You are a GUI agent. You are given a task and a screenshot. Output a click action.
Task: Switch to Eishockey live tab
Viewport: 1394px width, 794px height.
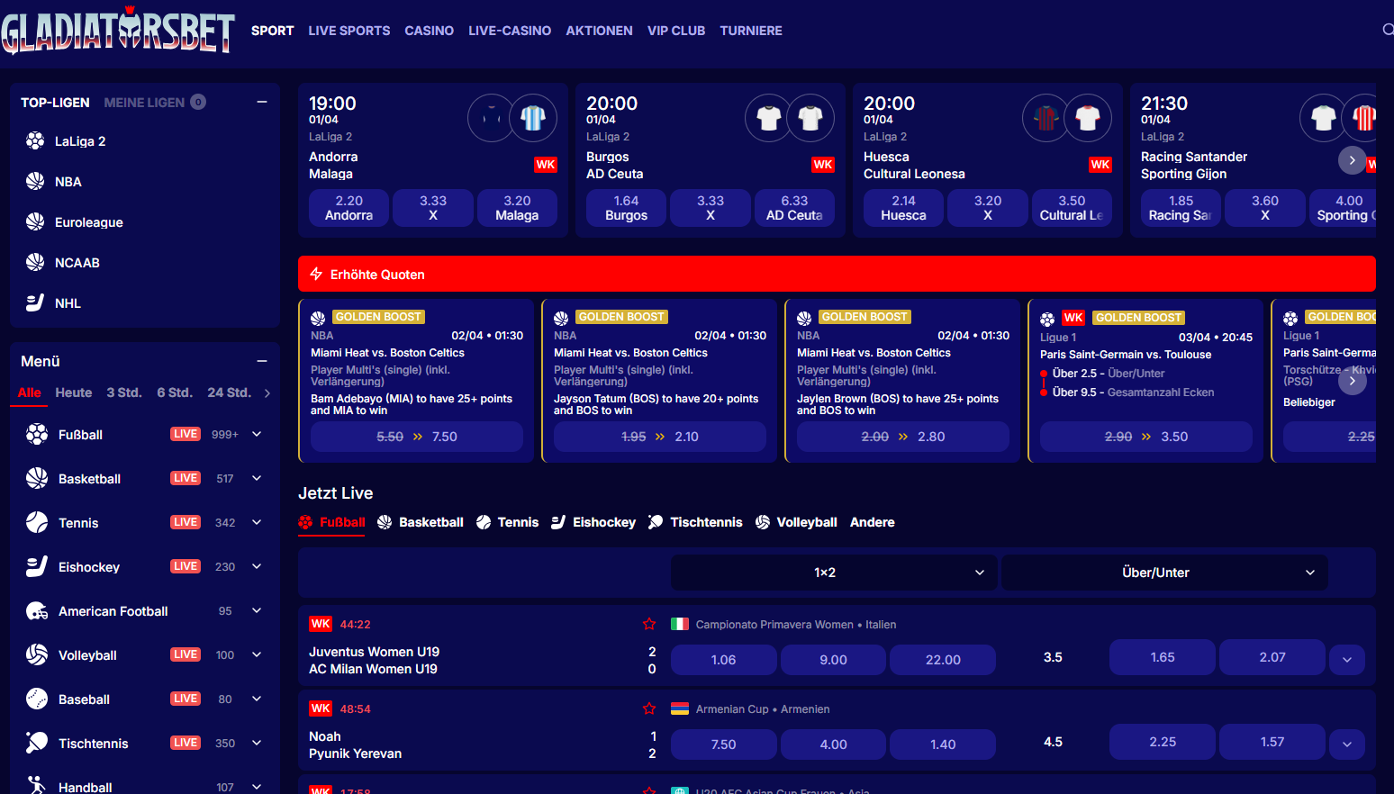pos(593,522)
